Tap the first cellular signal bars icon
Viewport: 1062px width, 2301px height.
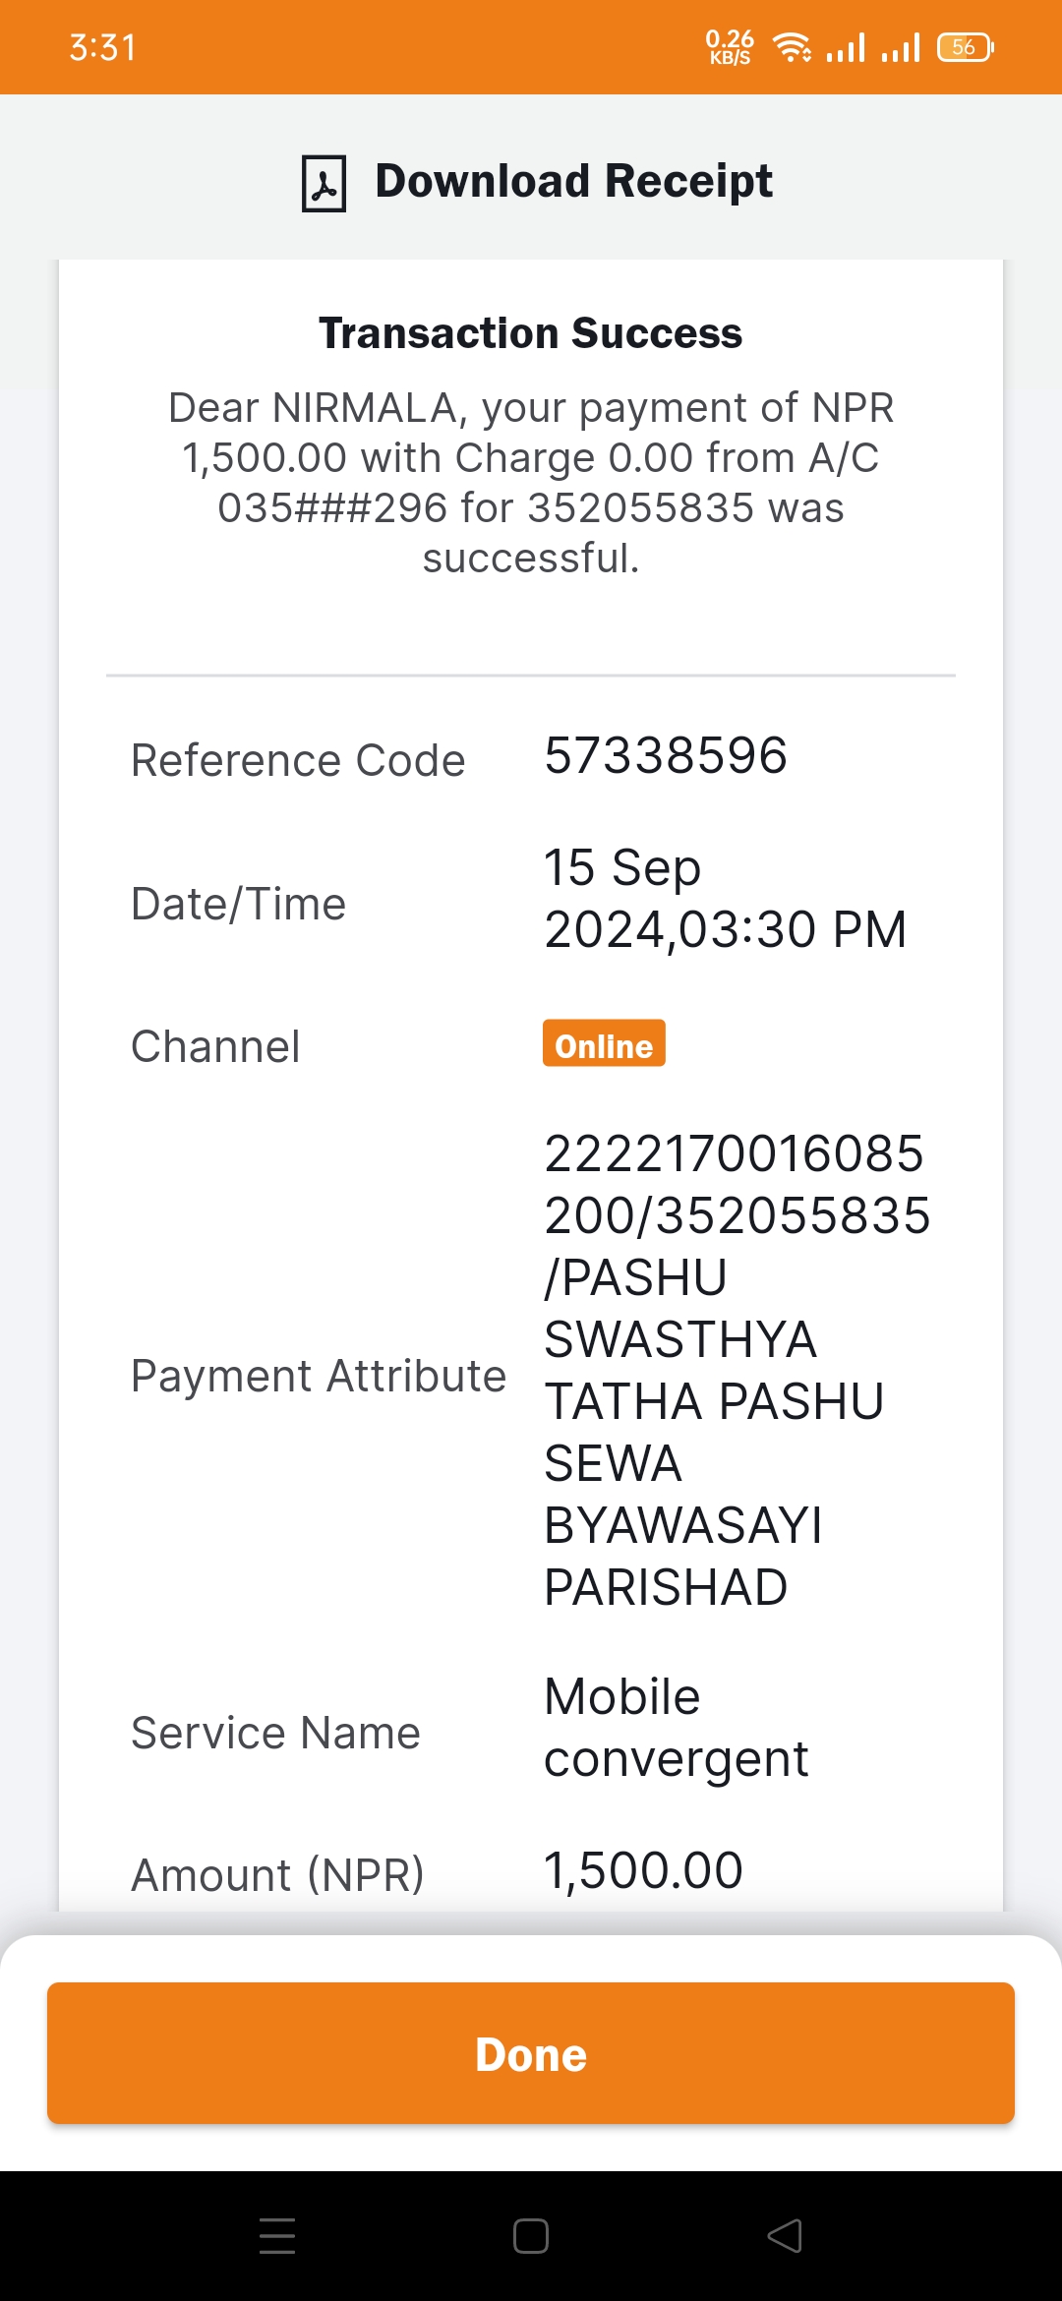846,46
